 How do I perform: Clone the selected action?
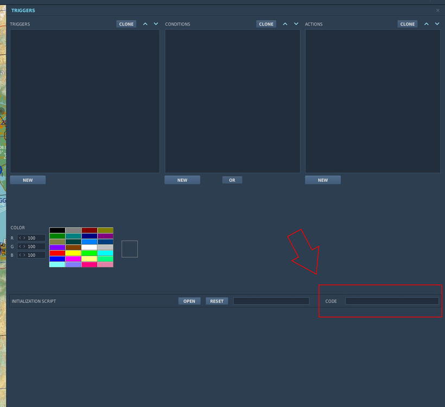[408, 24]
